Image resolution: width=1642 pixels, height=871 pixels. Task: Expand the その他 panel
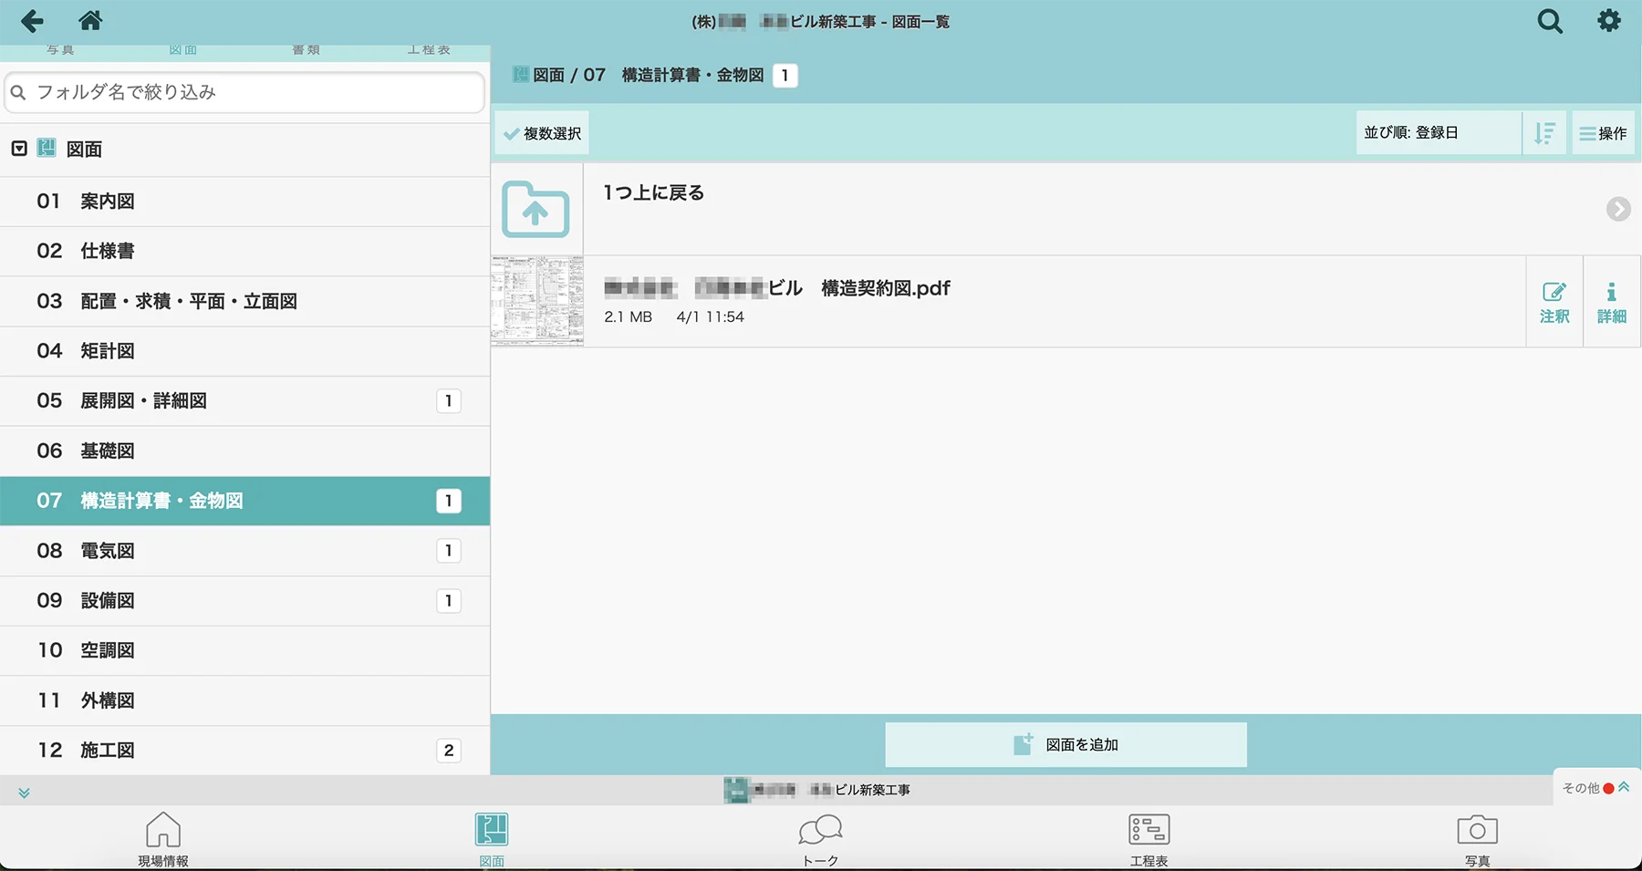pyautogui.click(x=1596, y=788)
